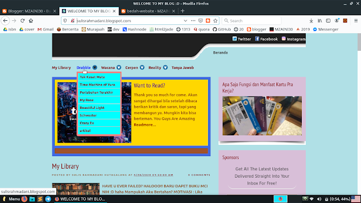
Task: Click the address bar URL
Action: (104, 21)
